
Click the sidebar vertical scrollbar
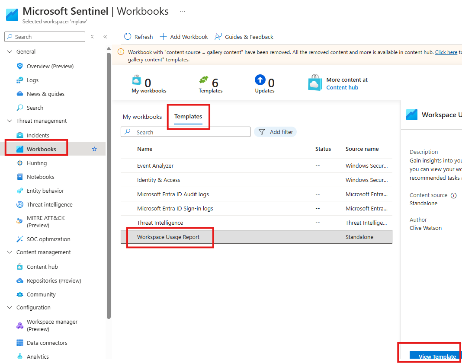(109, 185)
